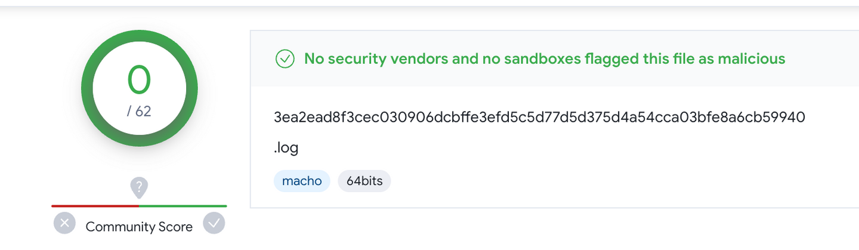Click the Community Score label

click(139, 227)
